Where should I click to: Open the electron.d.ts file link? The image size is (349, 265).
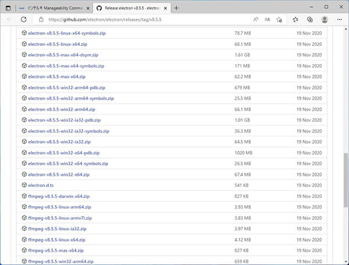click(41, 185)
